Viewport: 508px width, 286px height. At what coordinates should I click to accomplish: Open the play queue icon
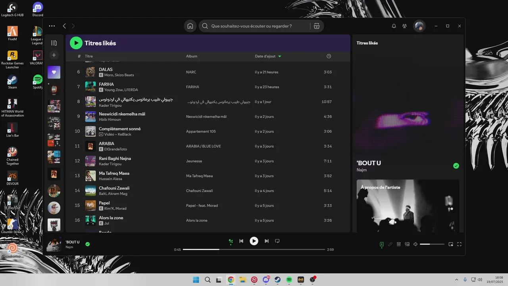pos(399,244)
